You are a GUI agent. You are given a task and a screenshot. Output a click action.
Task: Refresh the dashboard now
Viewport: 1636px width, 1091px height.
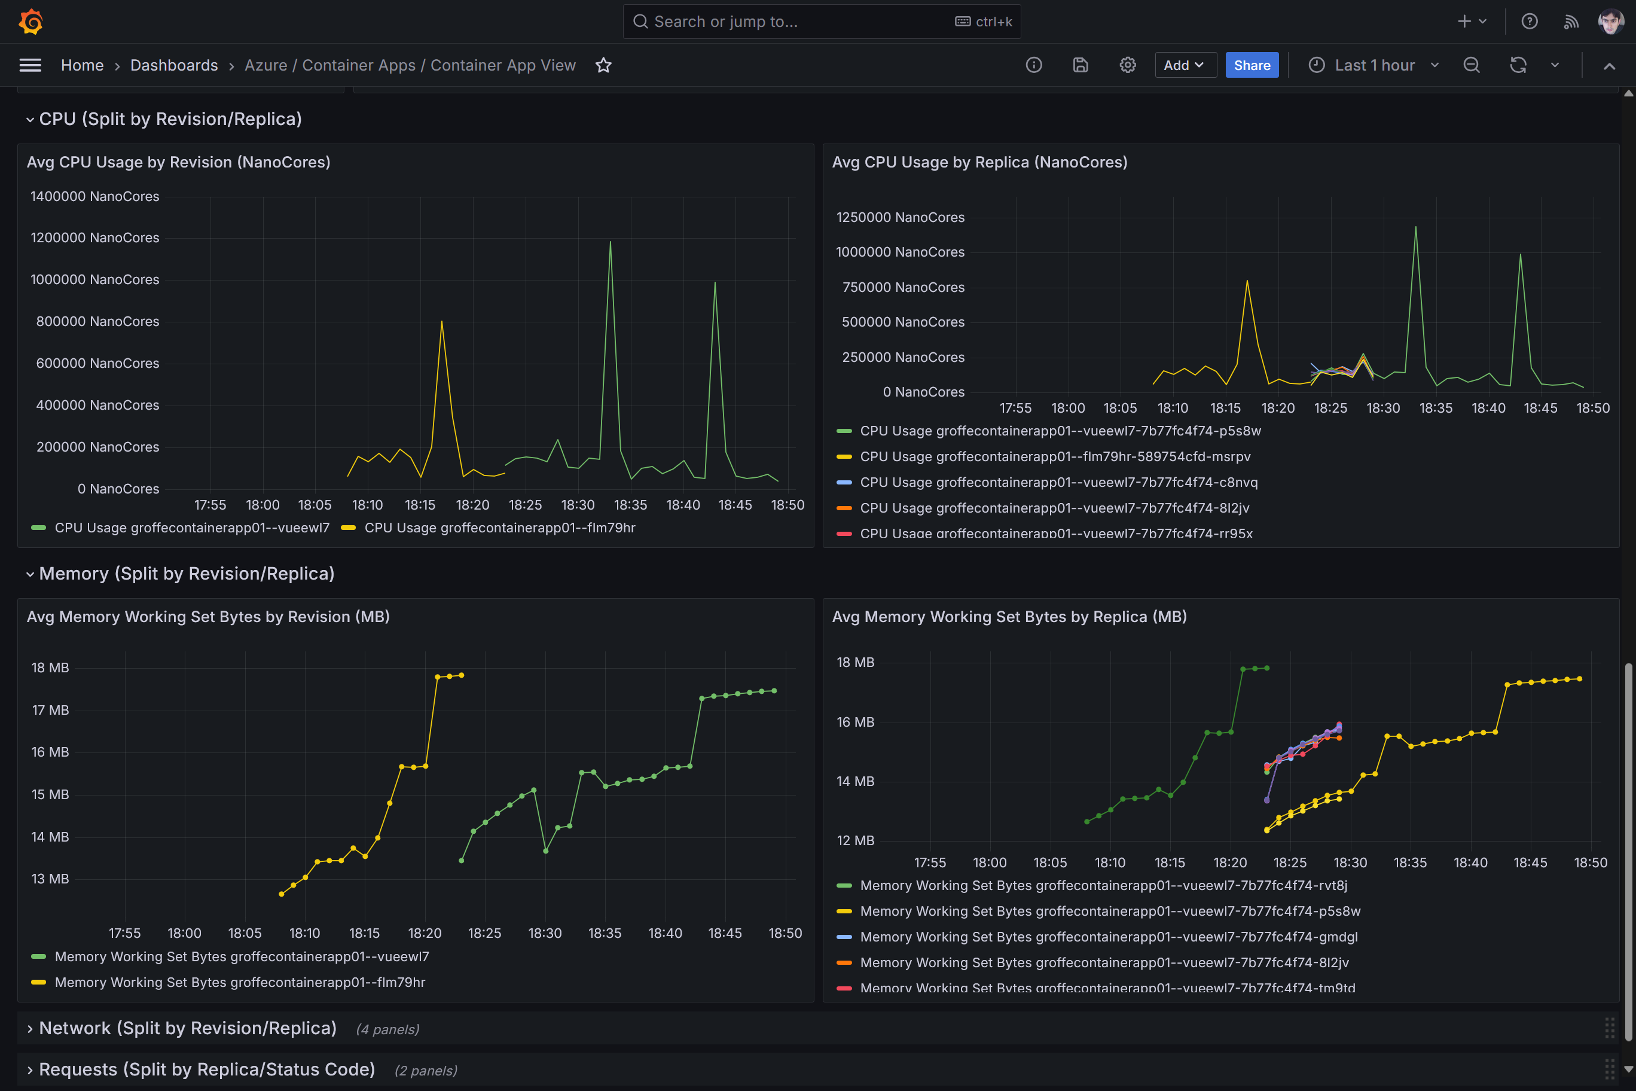[1518, 65]
